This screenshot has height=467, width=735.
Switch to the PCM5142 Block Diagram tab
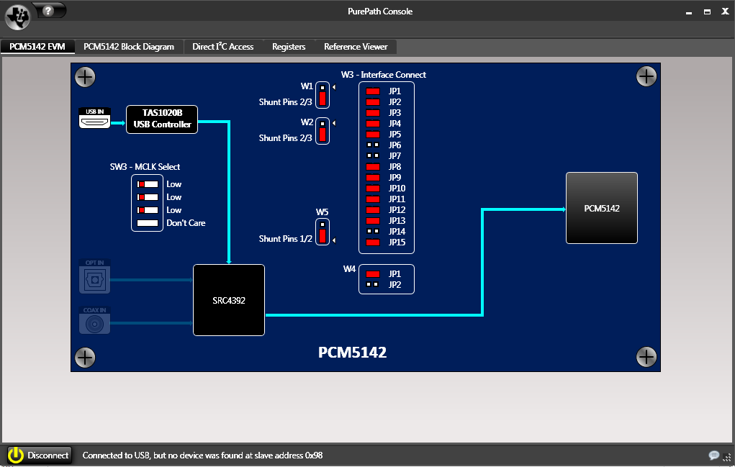[129, 47]
